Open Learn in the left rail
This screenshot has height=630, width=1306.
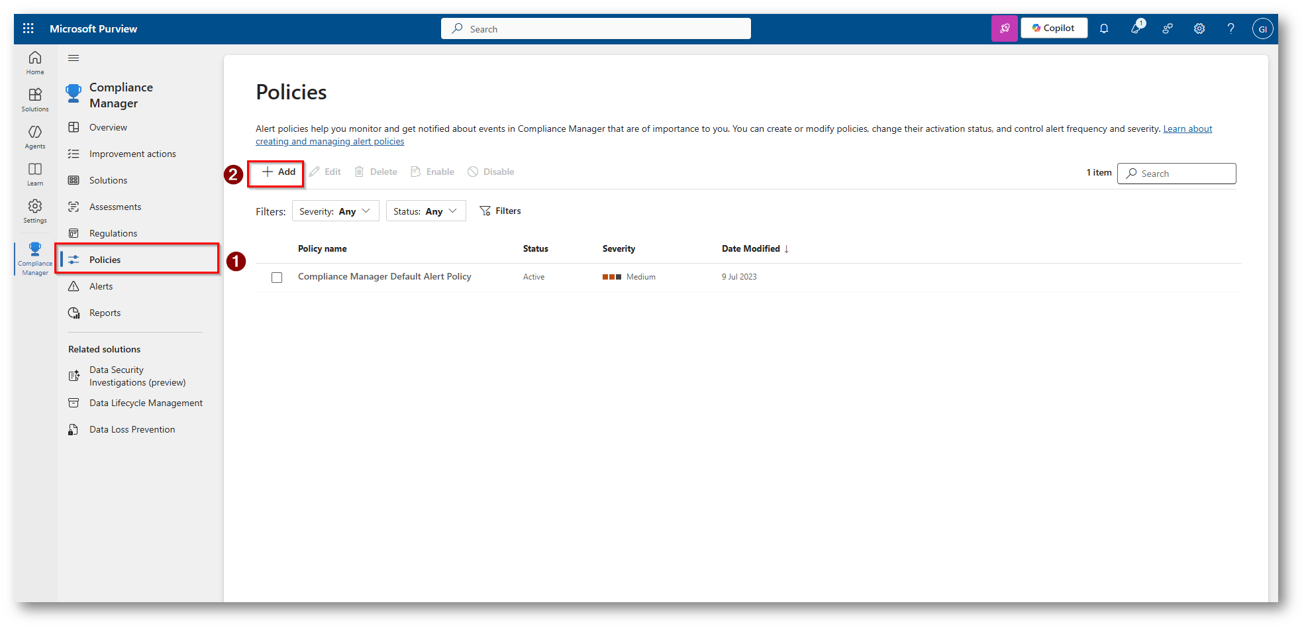pyautogui.click(x=35, y=174)
